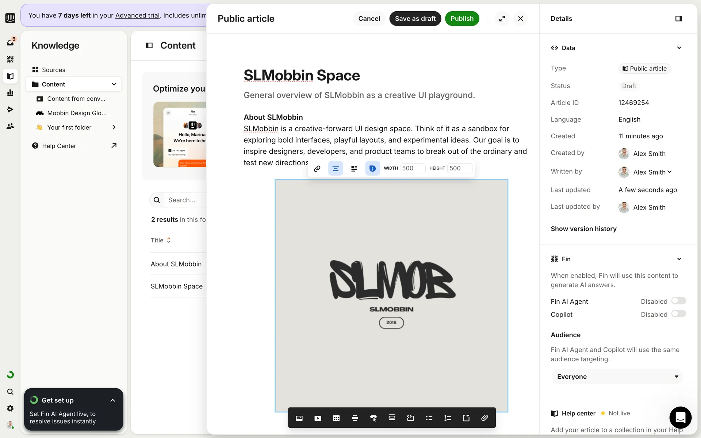Click Show version history
701x438 pixels.
tap(583, 229)
